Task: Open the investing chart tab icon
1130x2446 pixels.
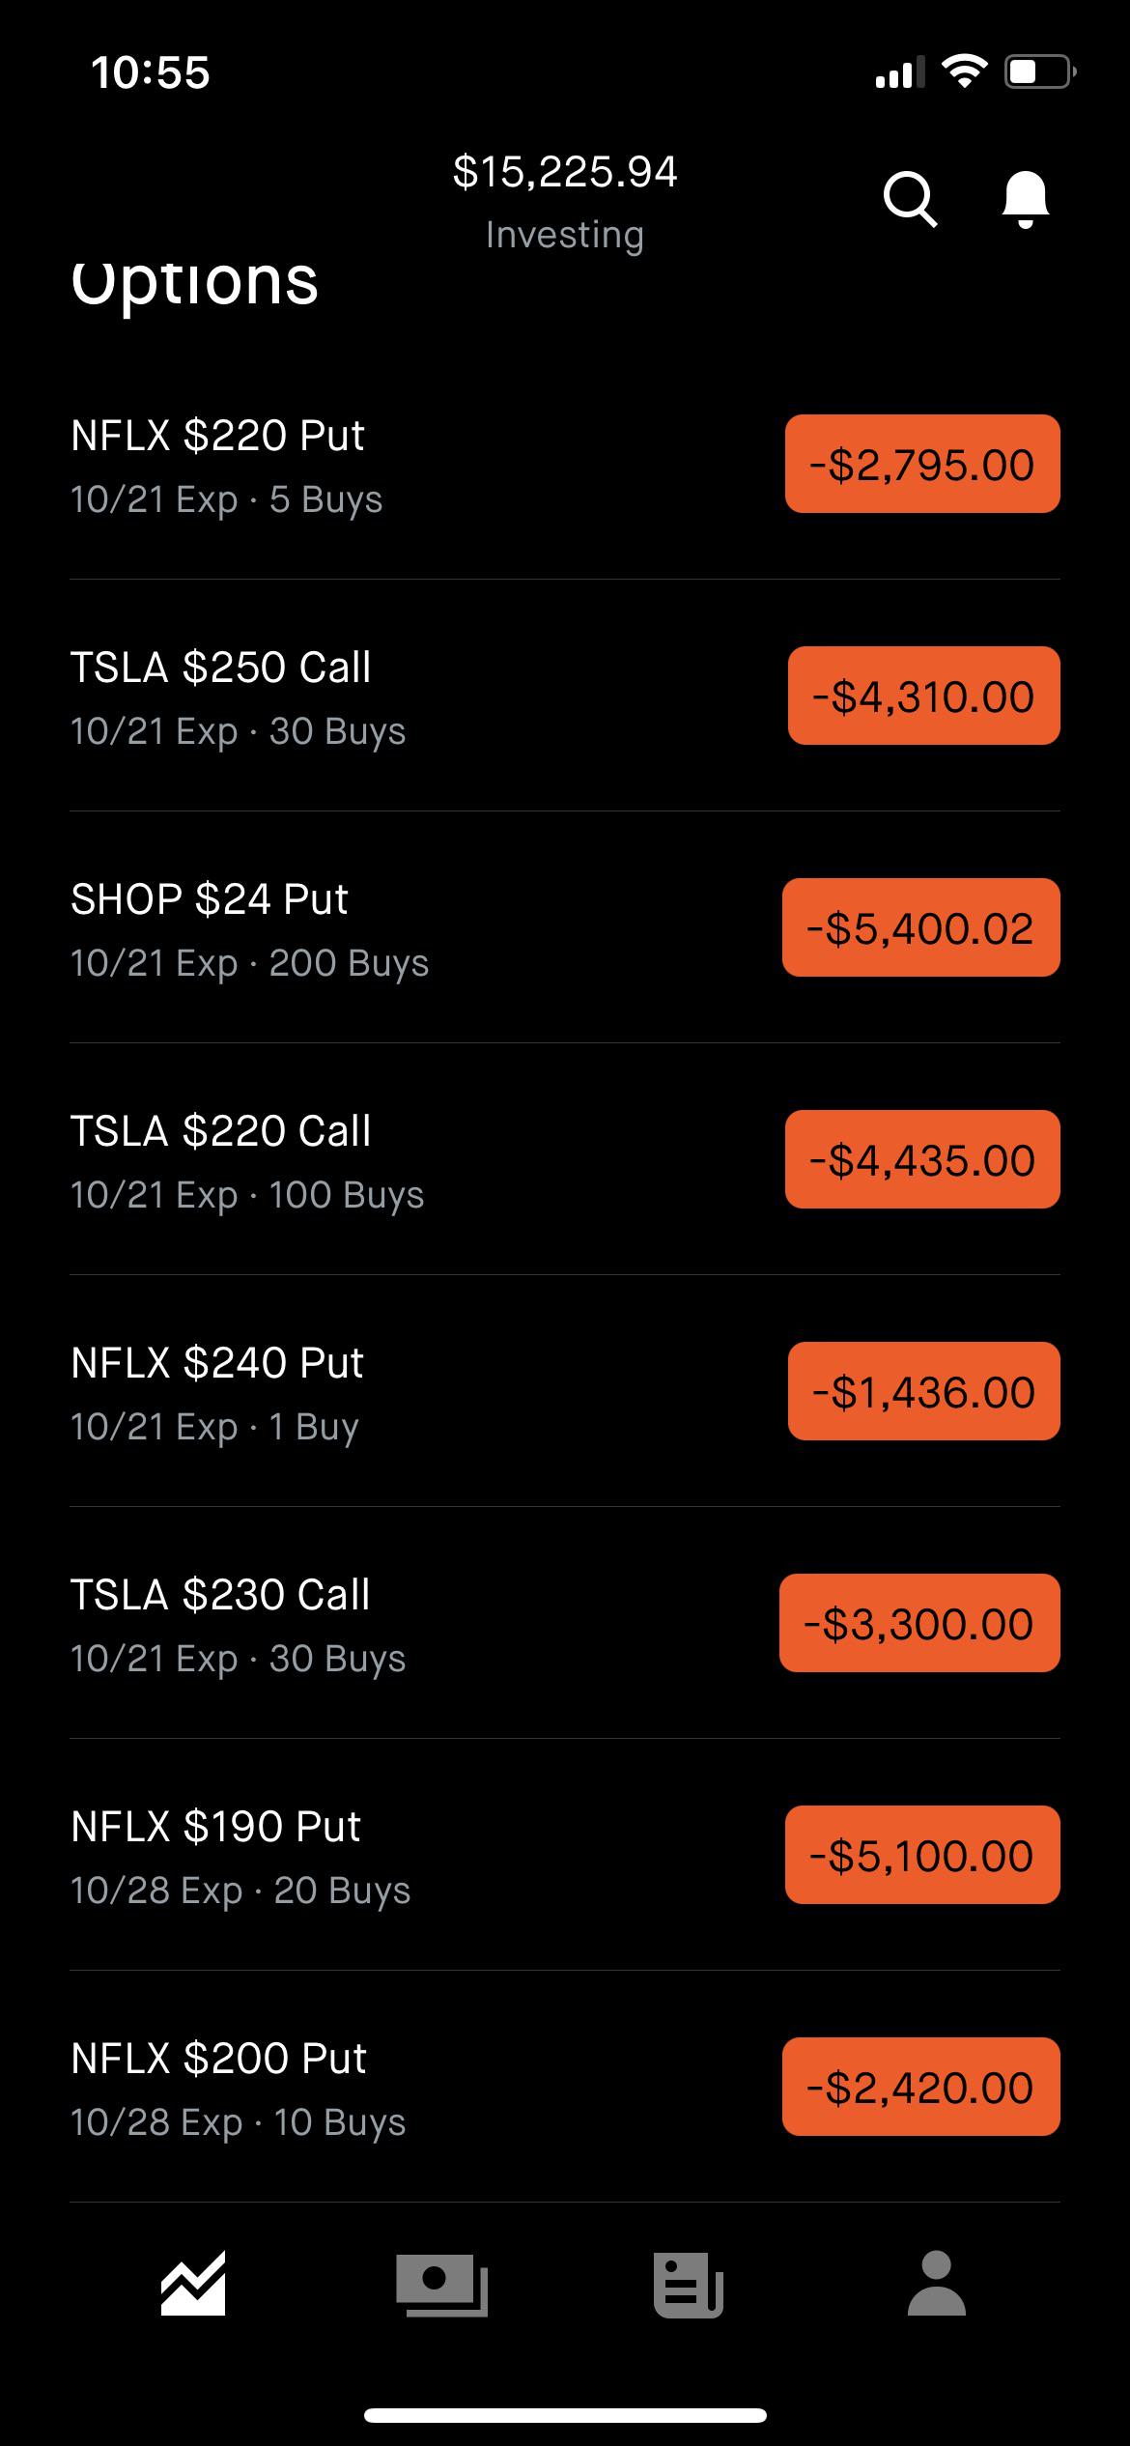Action: [193, 2284]
